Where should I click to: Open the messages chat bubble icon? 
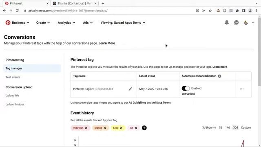click(237, 22)
